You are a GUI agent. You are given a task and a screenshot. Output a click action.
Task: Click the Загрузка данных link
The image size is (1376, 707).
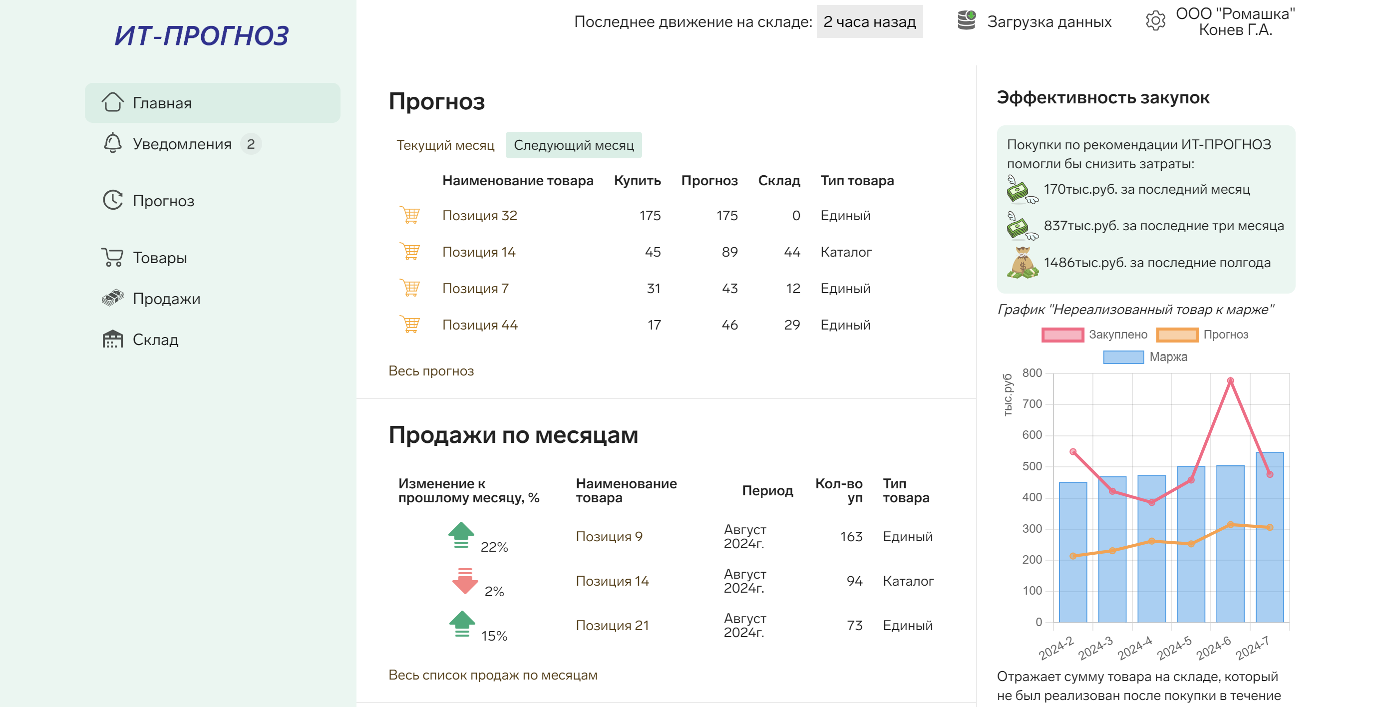coord(1049,21)
